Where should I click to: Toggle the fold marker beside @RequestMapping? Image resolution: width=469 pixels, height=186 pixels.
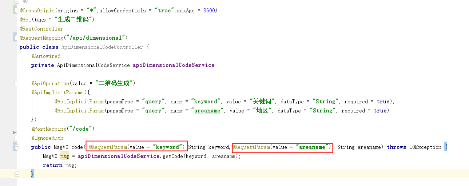16,38
